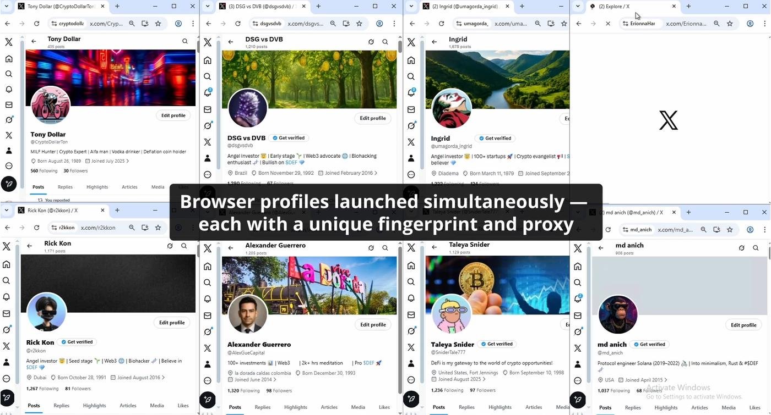The height and width of the screenshot is (415, 771).
Task: Reload the cryptodollar tab page
Action: [x=36, y=24]
